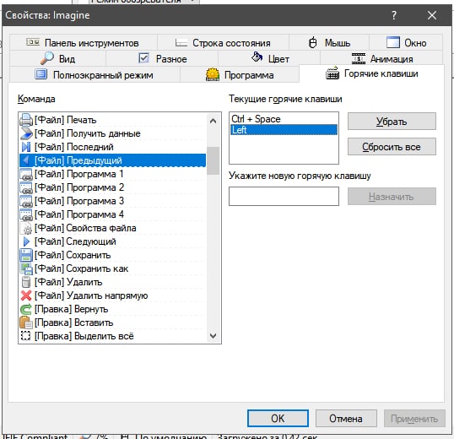
Task: Click the window icon on the Окно tab
Action: point(393,42)
